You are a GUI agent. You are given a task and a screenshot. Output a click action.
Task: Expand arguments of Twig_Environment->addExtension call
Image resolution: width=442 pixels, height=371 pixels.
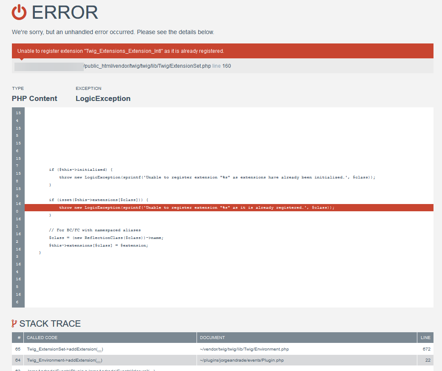100,360
